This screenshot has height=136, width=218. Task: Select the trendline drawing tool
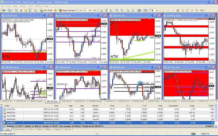173,10
